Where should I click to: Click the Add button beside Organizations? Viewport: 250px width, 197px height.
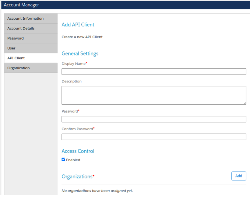coord(239,176)
